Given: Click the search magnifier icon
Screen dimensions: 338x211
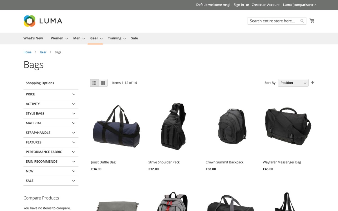Looking at the screenshot, I should pos(302,21).
